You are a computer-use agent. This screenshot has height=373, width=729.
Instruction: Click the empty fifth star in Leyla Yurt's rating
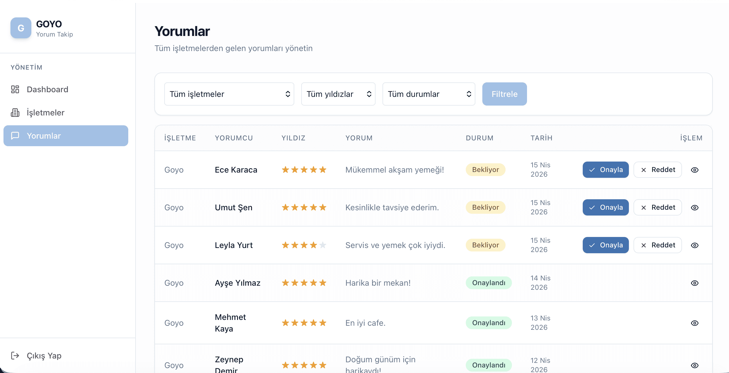[x=323, y=245]
